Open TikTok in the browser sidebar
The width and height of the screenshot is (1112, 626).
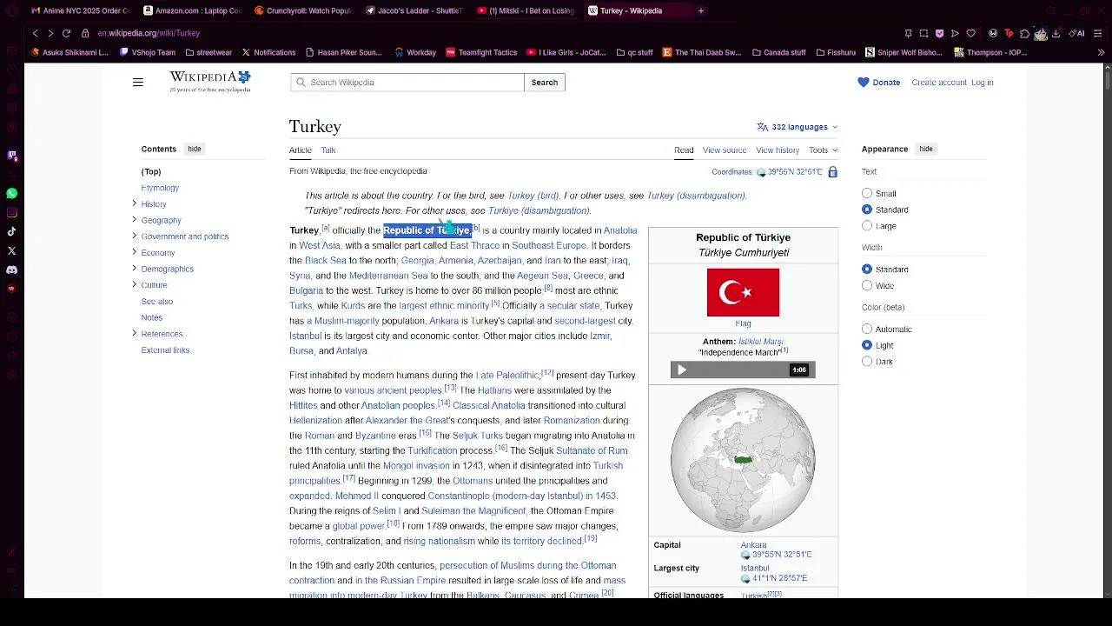pos(11,232)
